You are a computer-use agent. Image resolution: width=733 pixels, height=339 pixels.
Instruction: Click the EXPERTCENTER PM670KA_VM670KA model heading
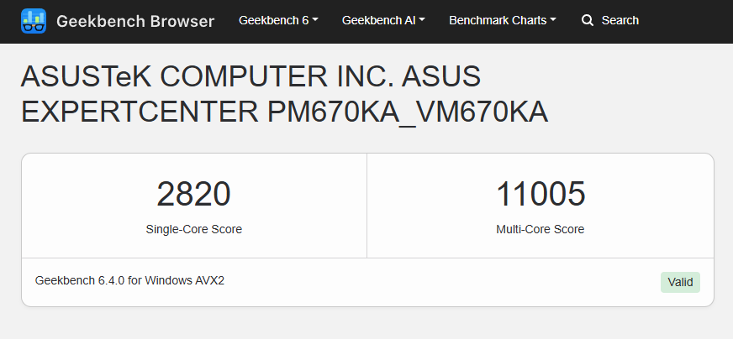(x=284, y=112)
